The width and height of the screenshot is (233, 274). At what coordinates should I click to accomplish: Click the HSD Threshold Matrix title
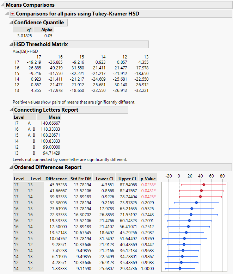coord(41,44)
